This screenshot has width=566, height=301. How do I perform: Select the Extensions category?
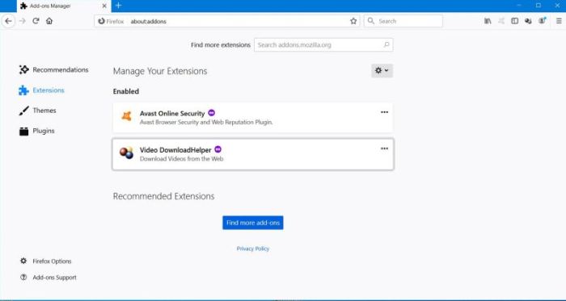[41, 90]
